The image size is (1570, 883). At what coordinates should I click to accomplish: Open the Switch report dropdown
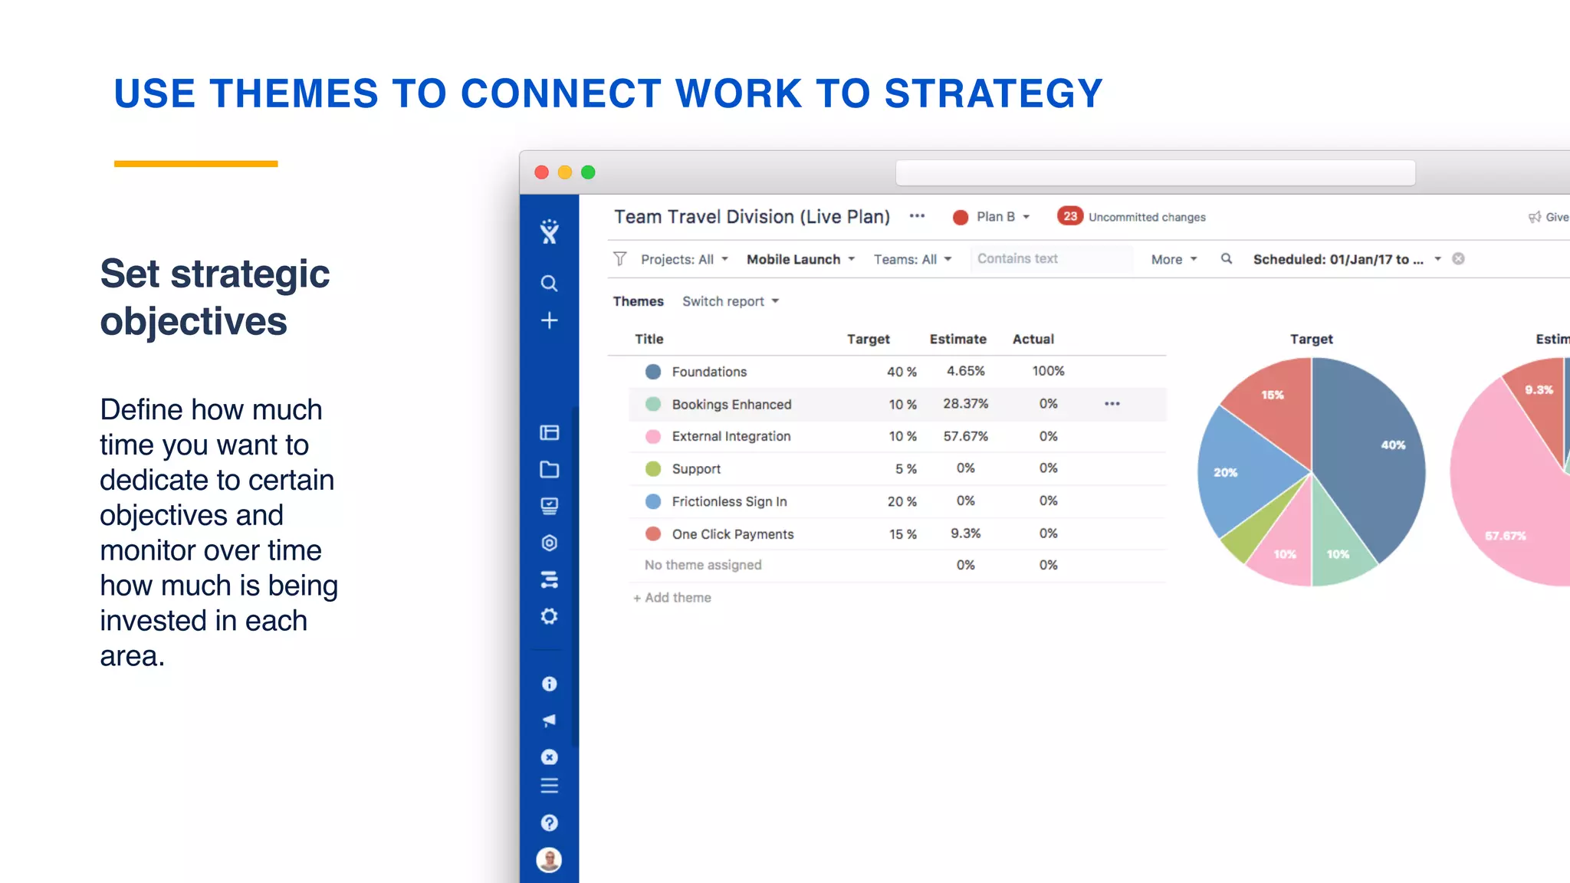click(731, 301)
